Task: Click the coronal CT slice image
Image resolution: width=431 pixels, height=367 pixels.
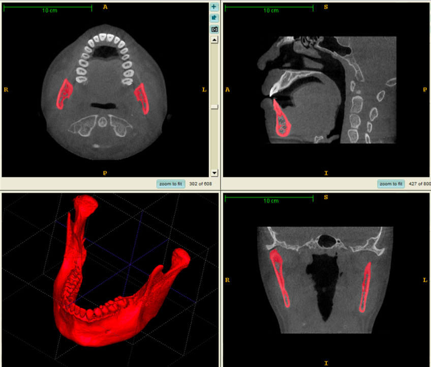Action: pos(325,280)
